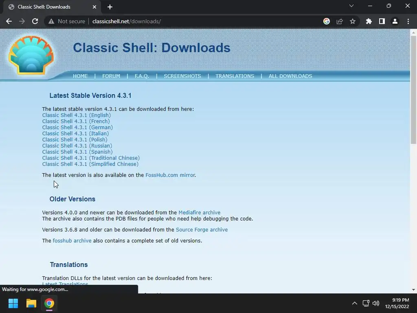Viewport: 417px width, 313px height.
Task: Open the fosshub archive link
Action: click(72, 240)
